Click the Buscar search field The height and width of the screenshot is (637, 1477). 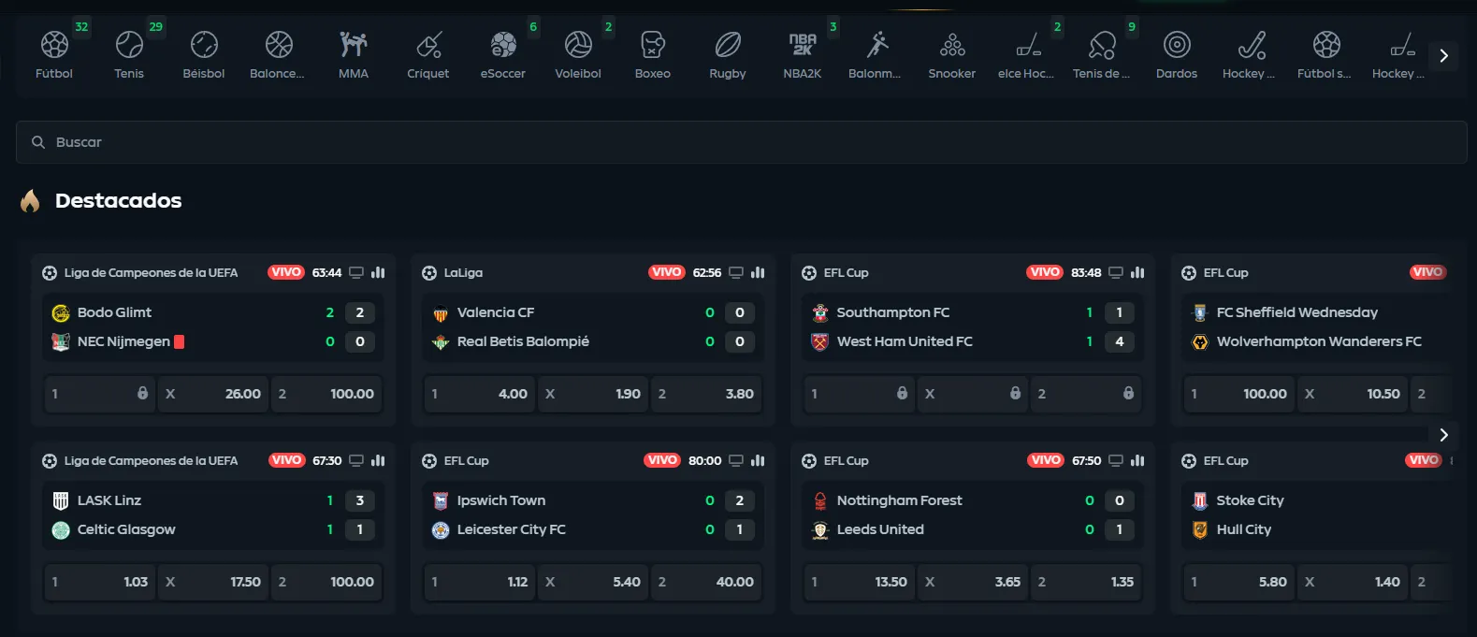741,142
